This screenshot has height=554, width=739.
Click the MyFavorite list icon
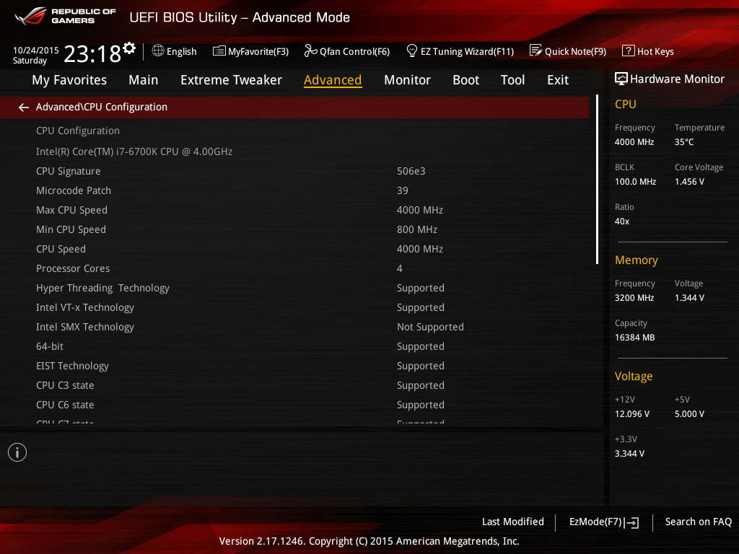coord(219,51)
